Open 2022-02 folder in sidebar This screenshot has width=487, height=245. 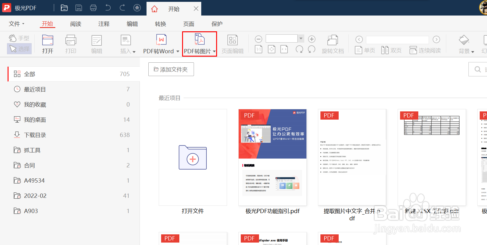tap(74, 196)
